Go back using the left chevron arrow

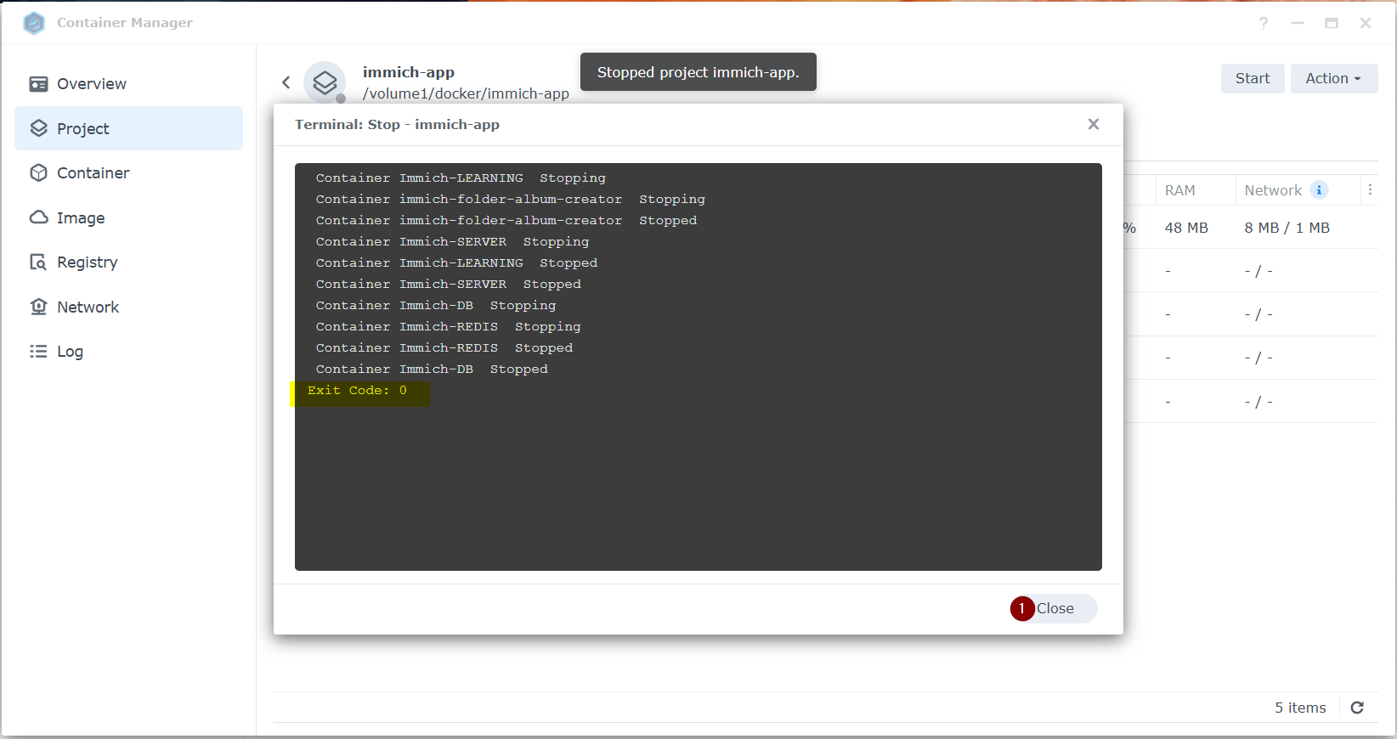286,82
